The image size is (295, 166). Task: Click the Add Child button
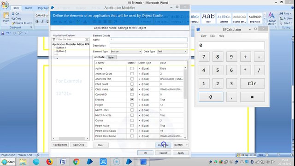pyautogui.click(x=79, y=145)
